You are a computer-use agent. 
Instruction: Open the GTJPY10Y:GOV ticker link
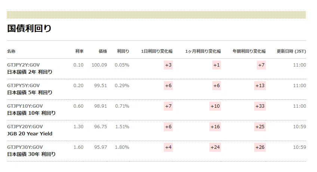click(25, 106)
